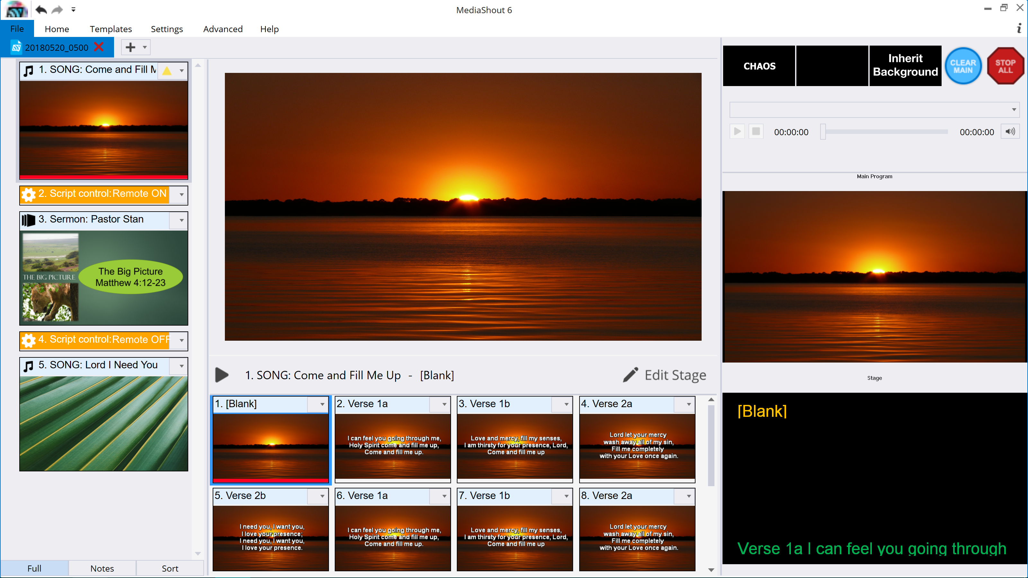Click the Sort button
This screenshot has width=1028, height=578.
170,568
